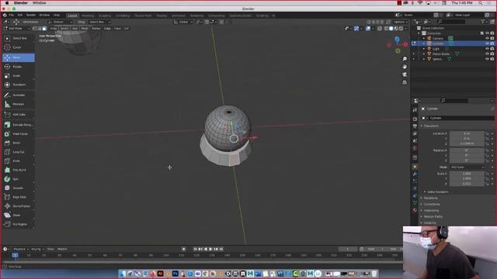This screenshot has height=279, width=497.
Task: Open the Tool properties tab icon
Action: pos(415,110)
